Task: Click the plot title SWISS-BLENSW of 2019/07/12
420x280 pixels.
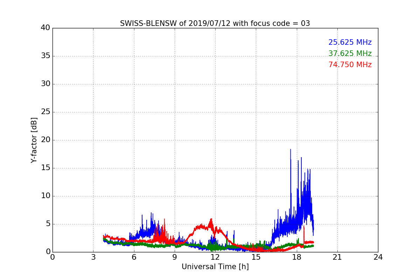Action: pyautogui.click(x=215, y=23)
